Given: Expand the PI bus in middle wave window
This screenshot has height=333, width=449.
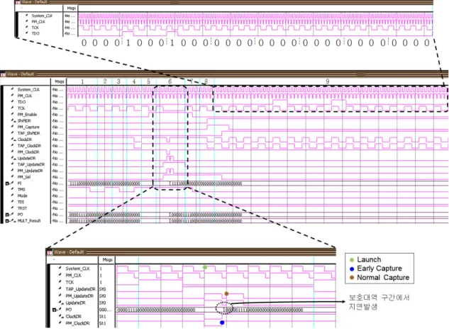Looking at the screenshot, I should pos(7,184).
